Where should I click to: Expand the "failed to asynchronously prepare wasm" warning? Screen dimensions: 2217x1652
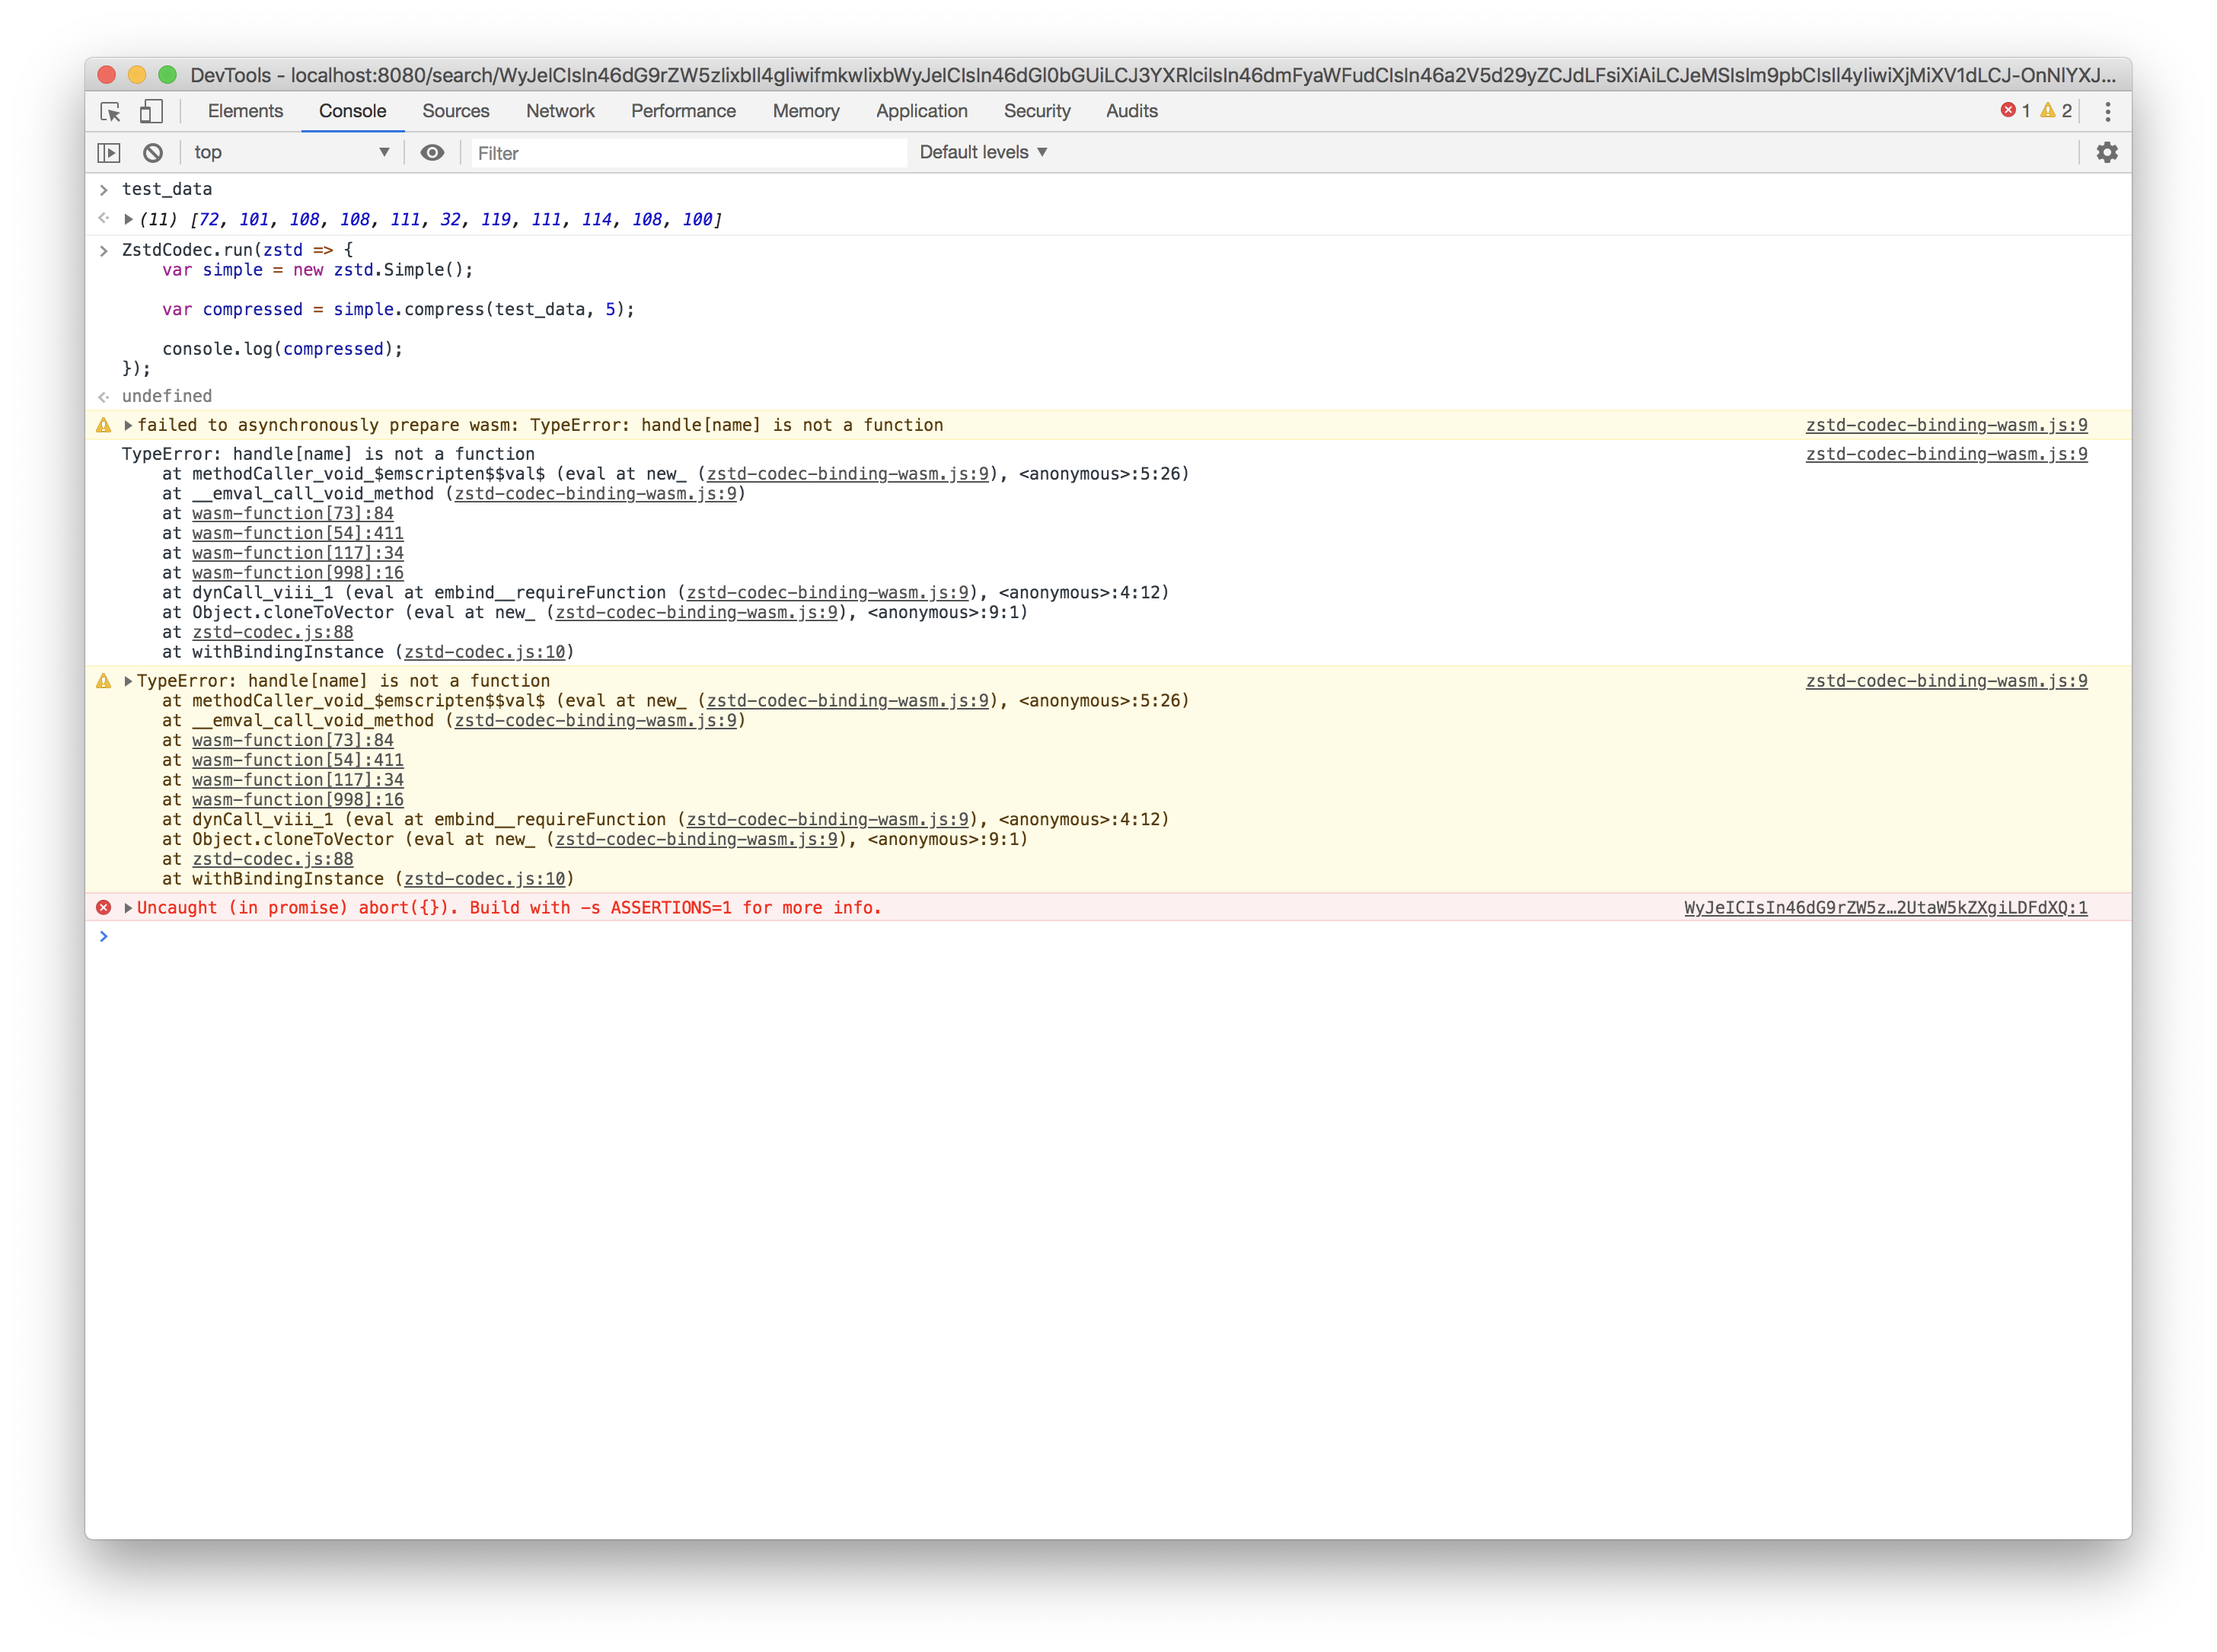[129, 424]
